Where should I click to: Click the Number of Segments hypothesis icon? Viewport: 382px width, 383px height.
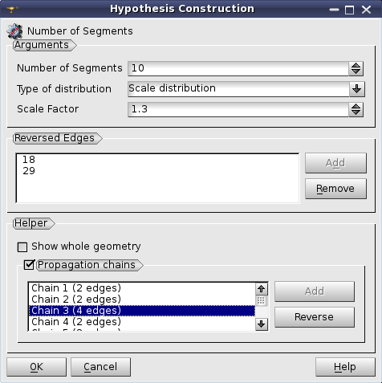pos(14,31)
